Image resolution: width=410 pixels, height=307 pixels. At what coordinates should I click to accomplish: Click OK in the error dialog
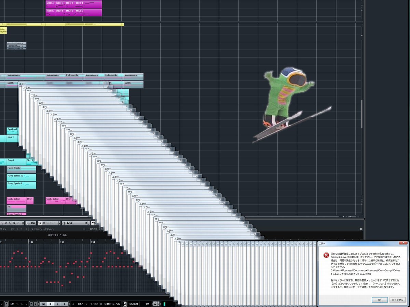(x=380, y=300)
